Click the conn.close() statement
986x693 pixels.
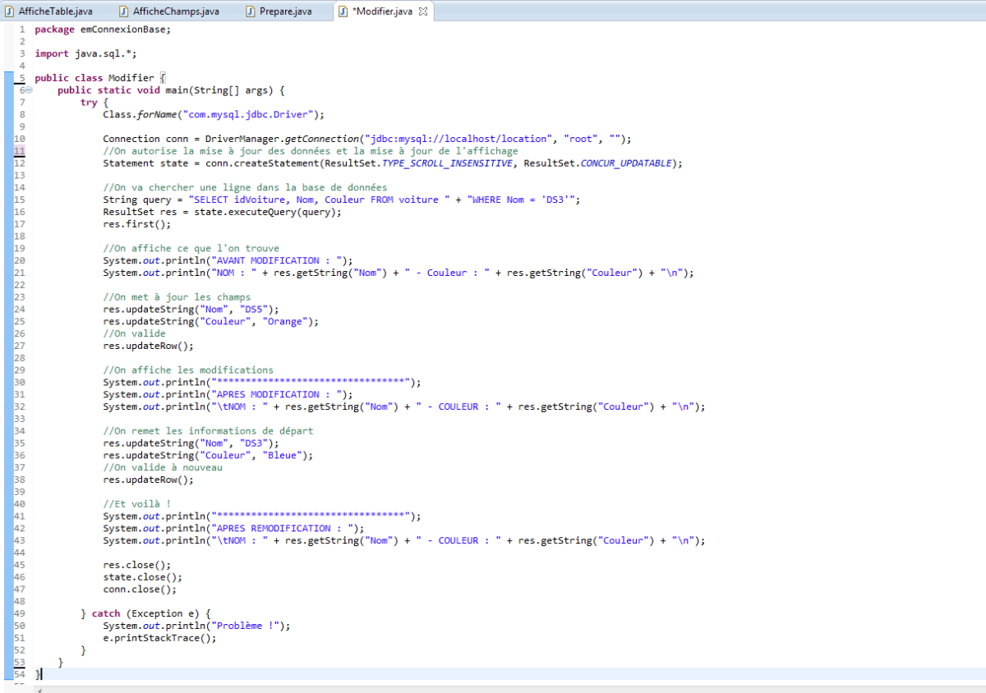tap(139, 589)
